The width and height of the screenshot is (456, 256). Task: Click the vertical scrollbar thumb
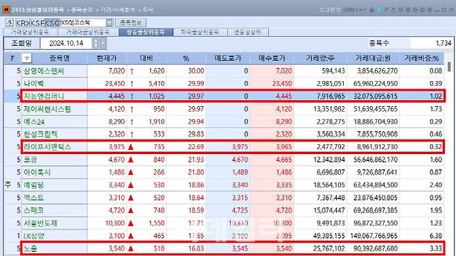(449, 67)
